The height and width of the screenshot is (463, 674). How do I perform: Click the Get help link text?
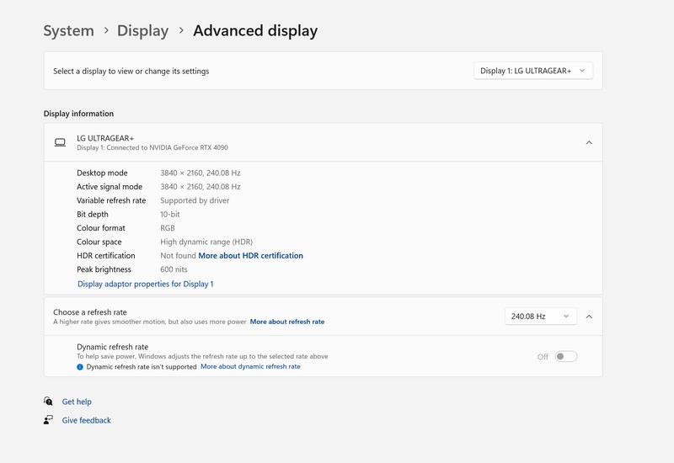(77, 402)
